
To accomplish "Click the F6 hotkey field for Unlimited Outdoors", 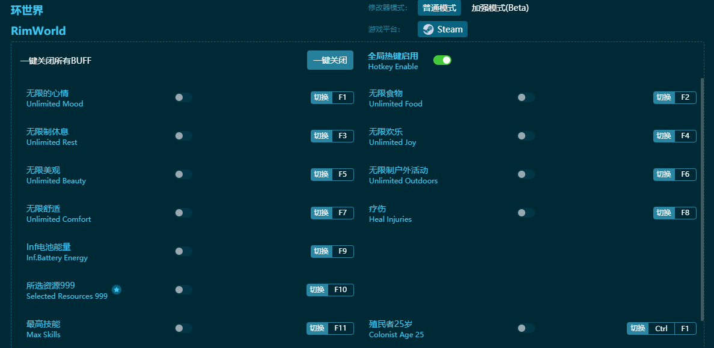I will point(685,174).
